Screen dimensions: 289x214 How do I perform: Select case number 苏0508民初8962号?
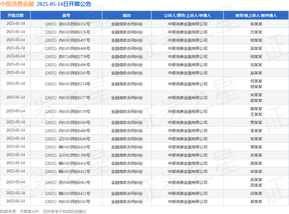click(x=75, y=182)
